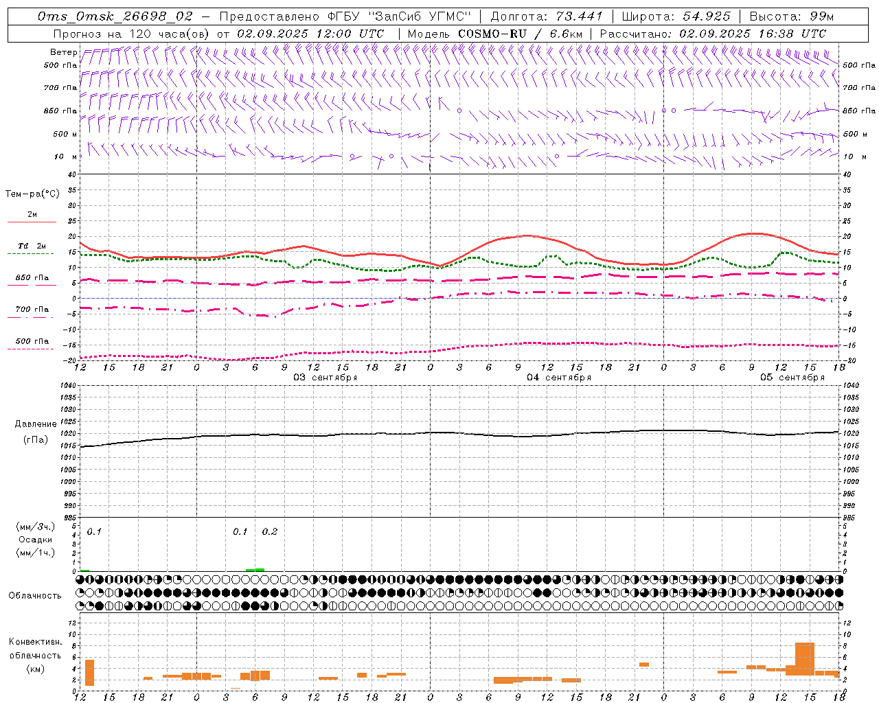Click the elevation text Высота: 99м
879x703 pixels.
[792, 16]
